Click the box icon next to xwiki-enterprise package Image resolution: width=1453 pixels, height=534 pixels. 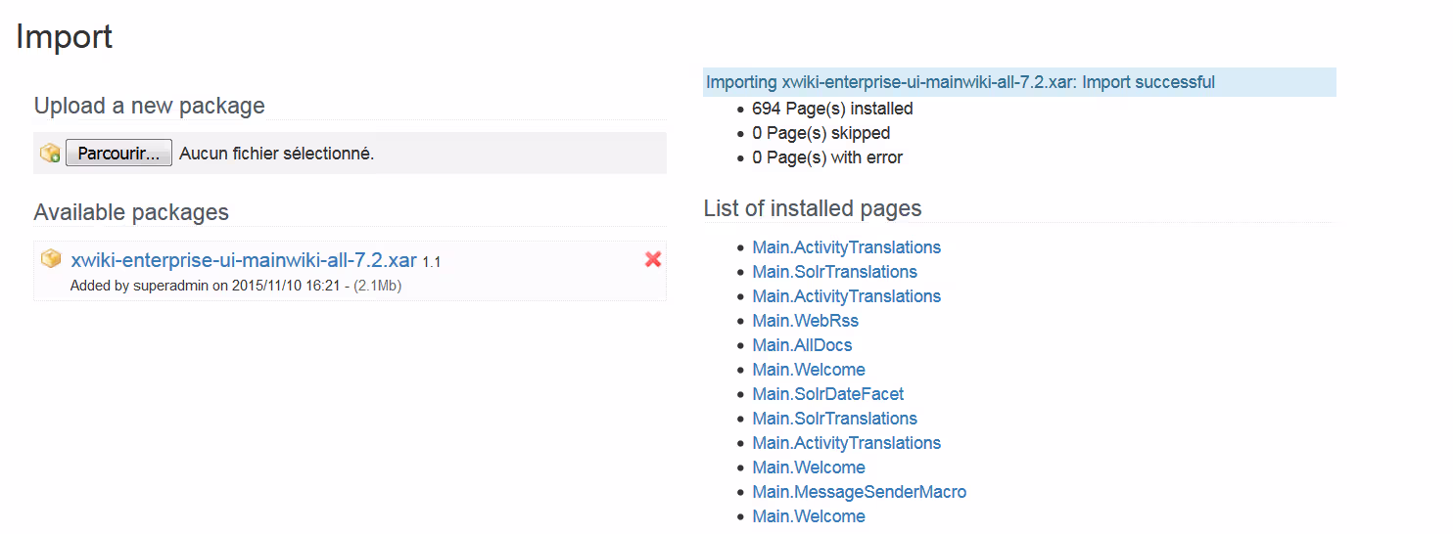point(50,259)
